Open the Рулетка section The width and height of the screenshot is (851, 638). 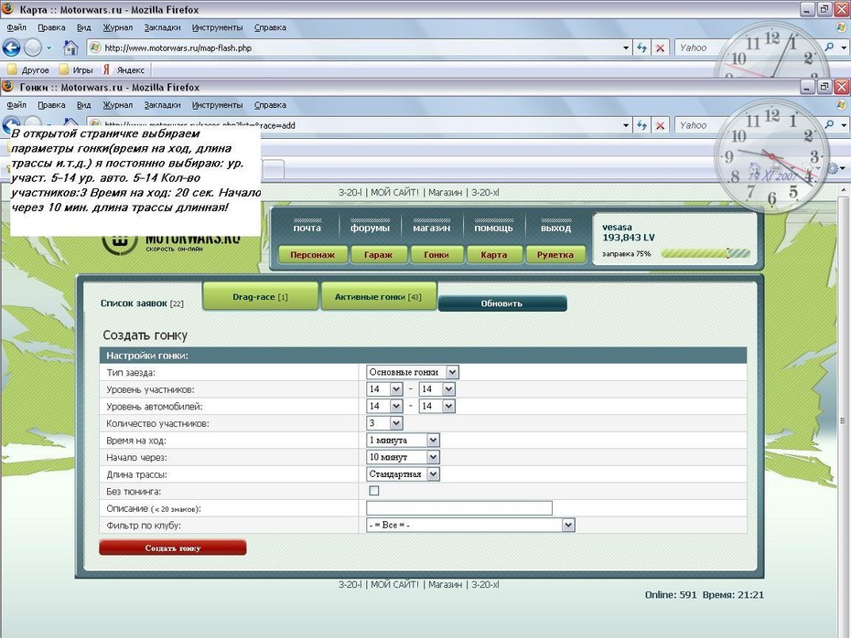555,255
